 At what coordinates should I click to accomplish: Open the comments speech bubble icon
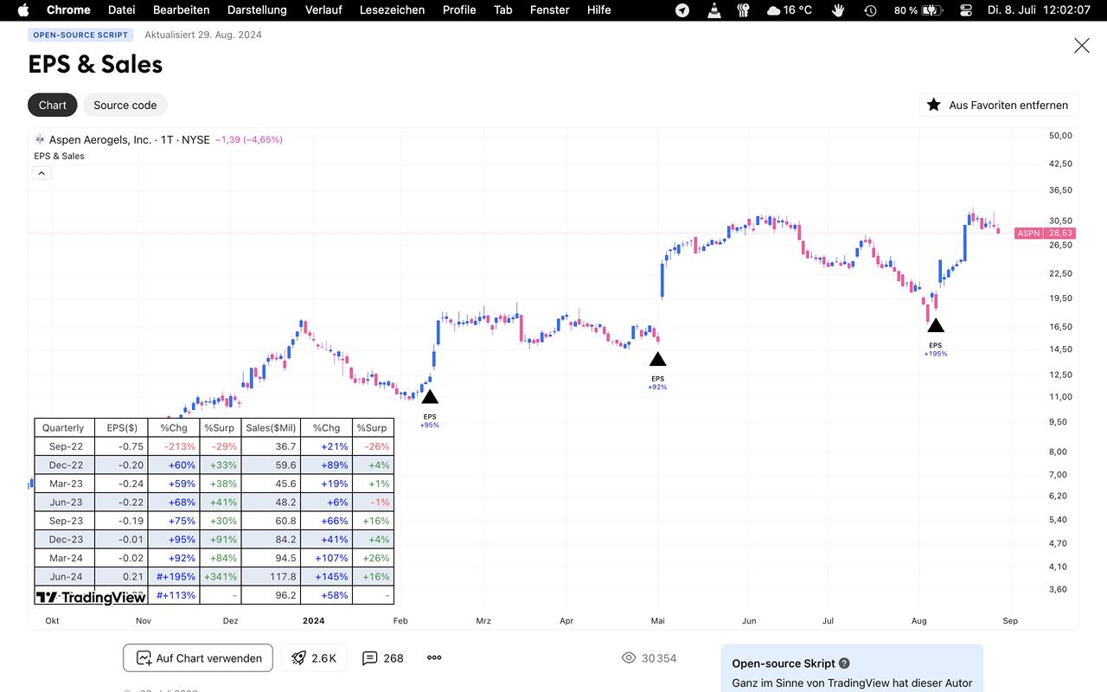pos(370,658)
